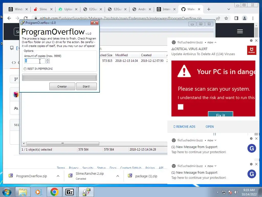Switch to the Slime browser tab
This screenshot has width=262, height=197.
[43, 9]
